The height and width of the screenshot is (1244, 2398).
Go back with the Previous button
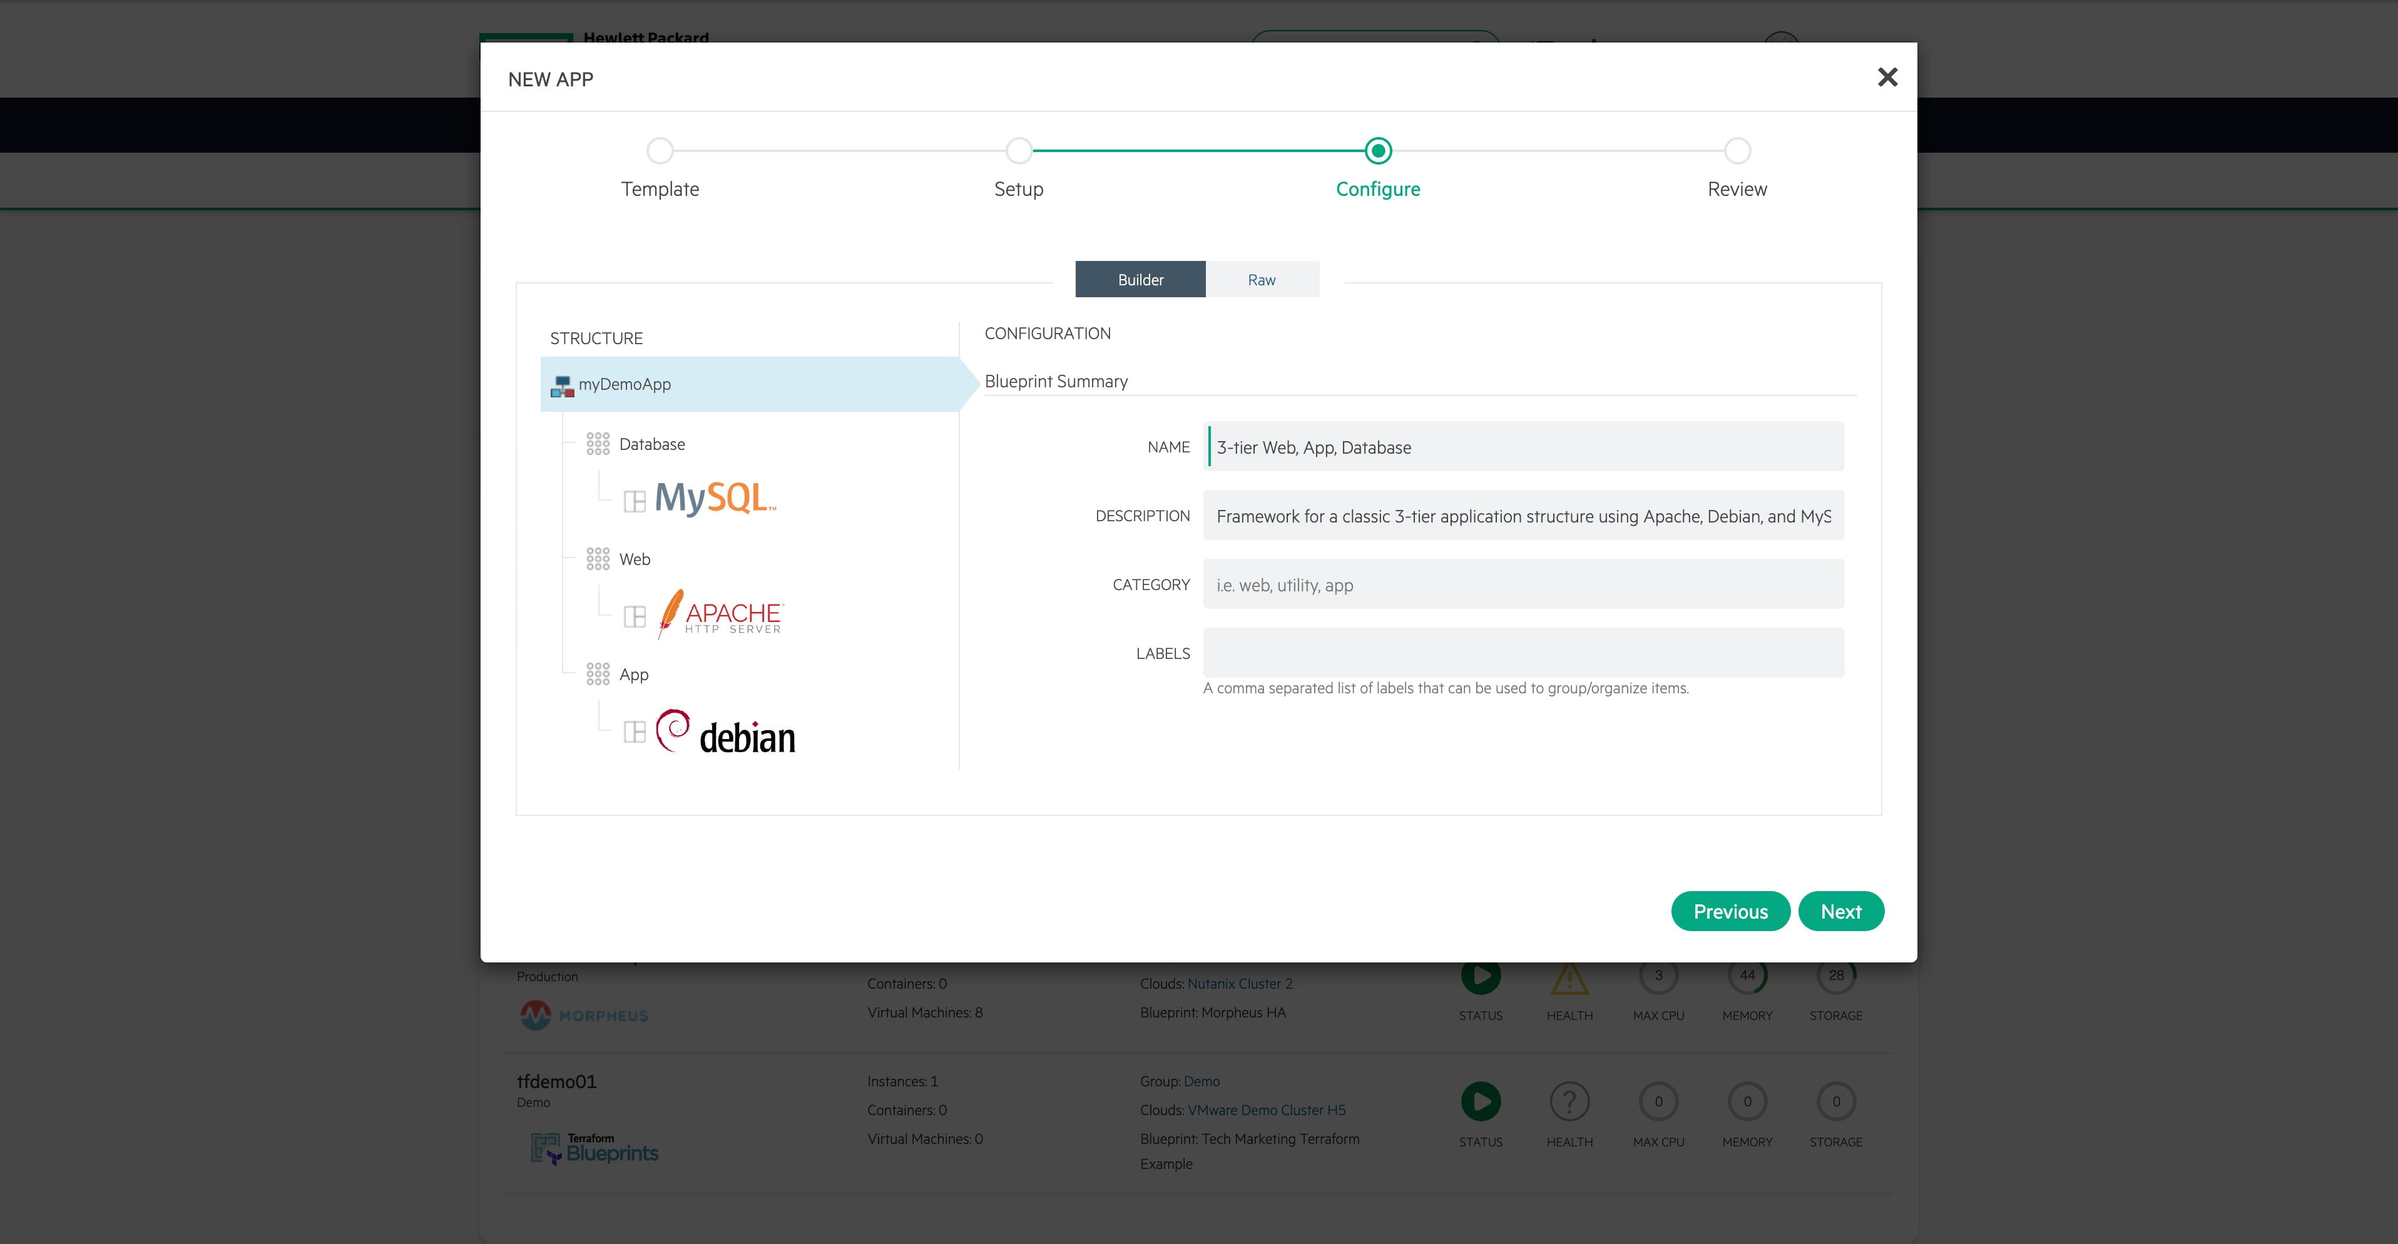[1730, 912]
